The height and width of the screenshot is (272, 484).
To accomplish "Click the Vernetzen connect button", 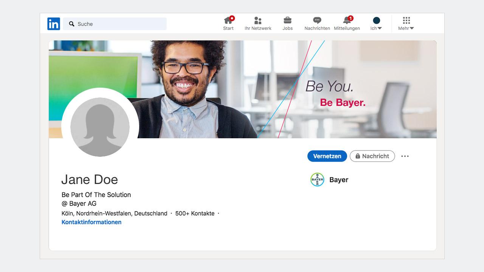I will tap(327, 156).
